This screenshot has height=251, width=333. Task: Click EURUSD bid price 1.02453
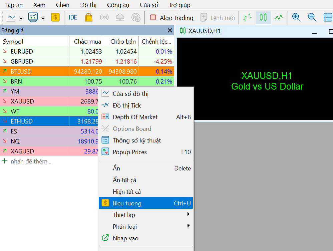[91, 52]
